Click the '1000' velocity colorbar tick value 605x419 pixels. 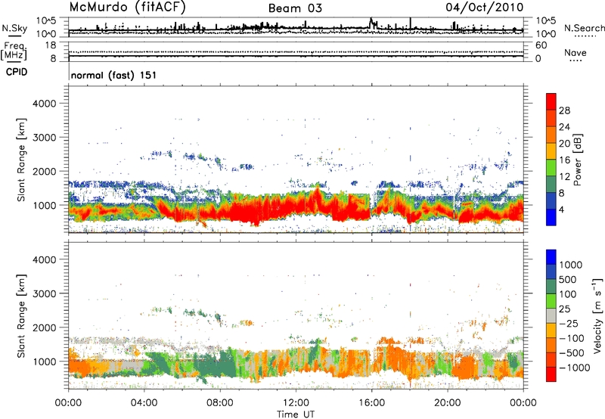(571, 265)
